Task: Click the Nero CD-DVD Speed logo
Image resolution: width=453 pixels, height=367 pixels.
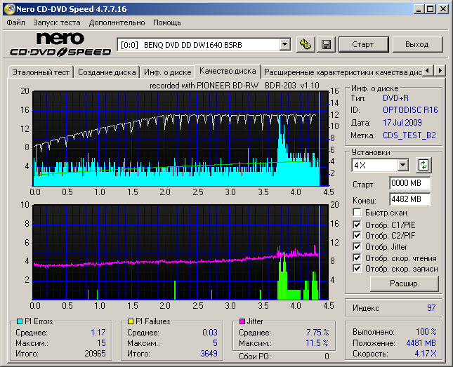Action: point(60,44)
